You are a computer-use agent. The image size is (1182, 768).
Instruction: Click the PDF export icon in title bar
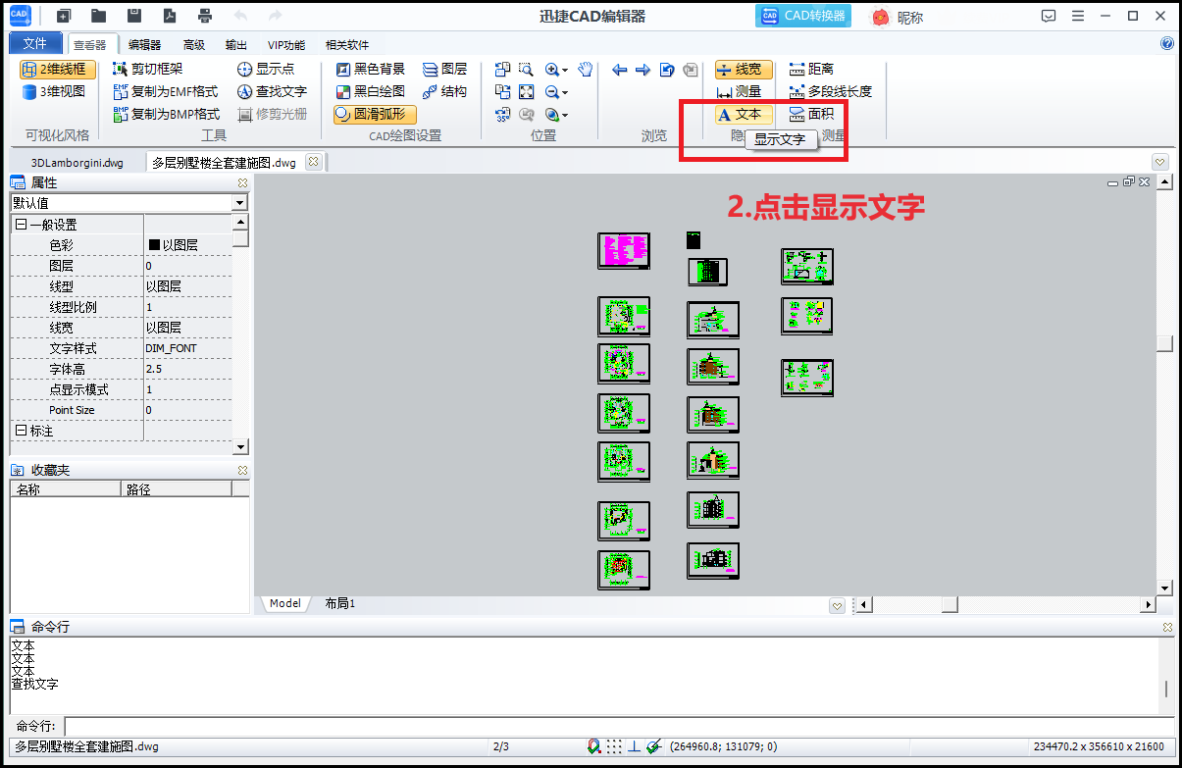click(169, 16)
